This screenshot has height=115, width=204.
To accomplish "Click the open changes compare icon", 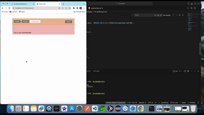I will click(x=191, y=8).
